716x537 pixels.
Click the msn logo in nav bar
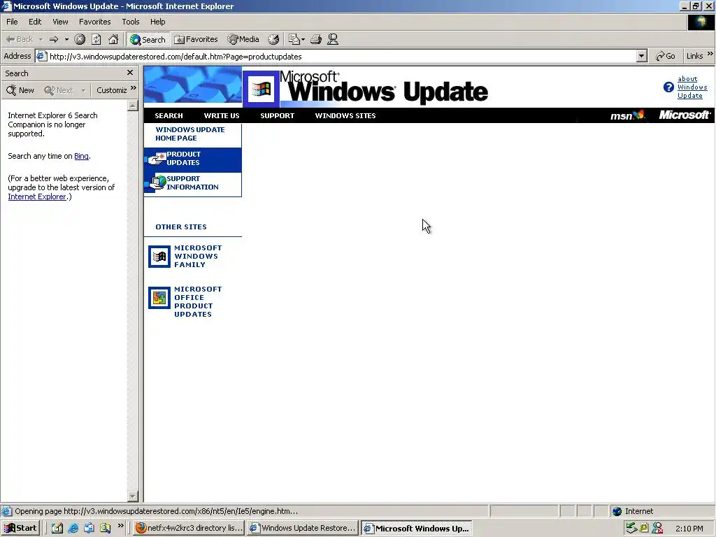tap(627, 115)
